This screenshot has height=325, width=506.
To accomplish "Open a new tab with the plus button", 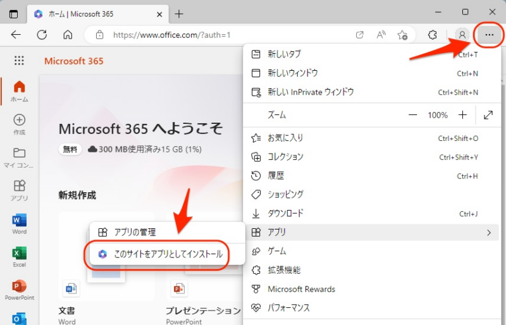I will 179,14.
